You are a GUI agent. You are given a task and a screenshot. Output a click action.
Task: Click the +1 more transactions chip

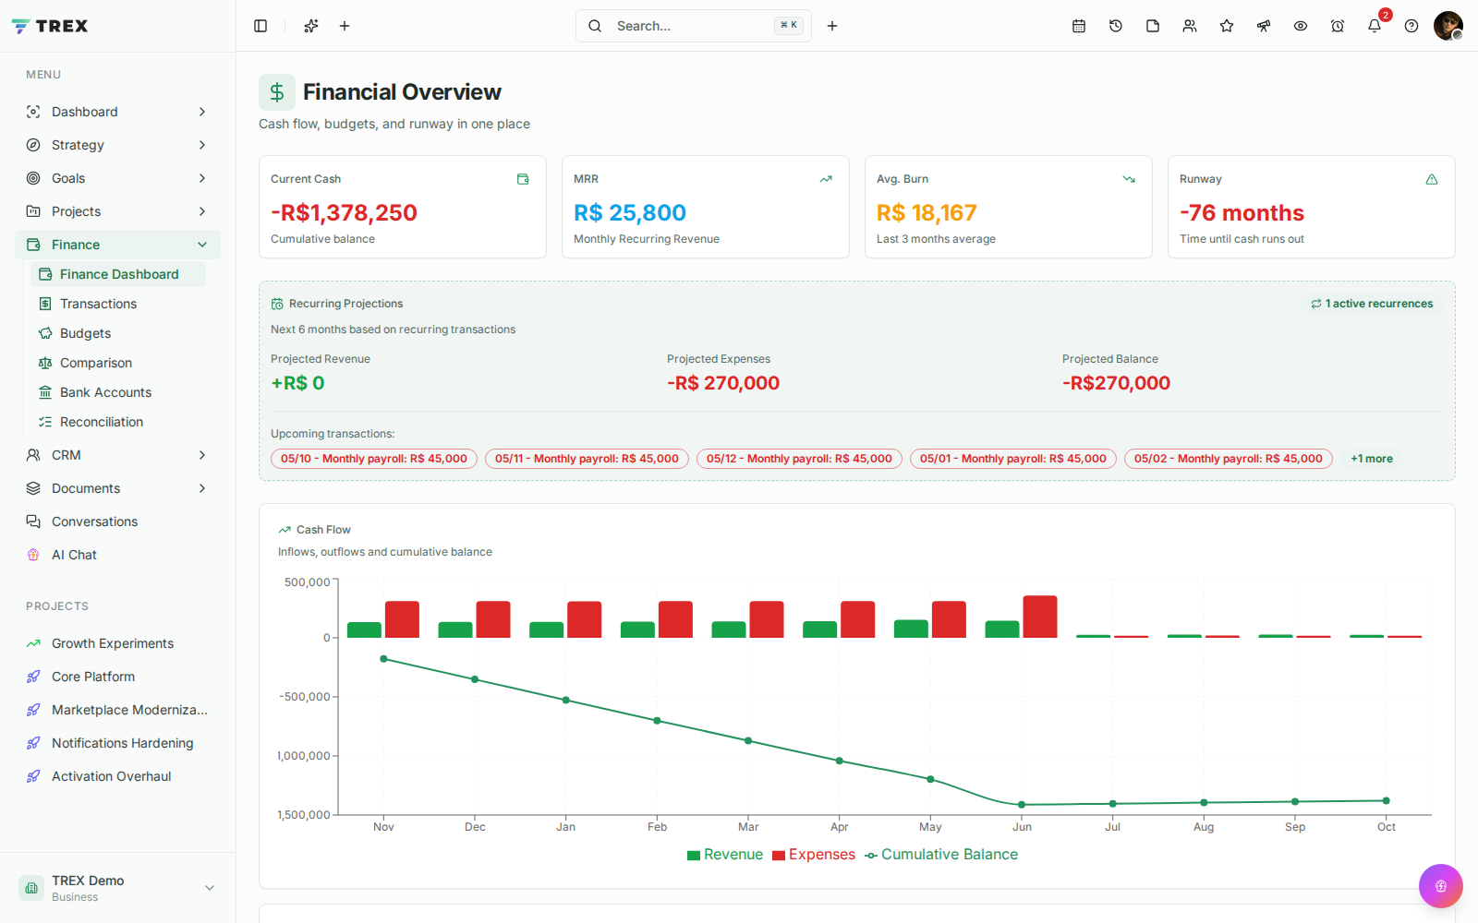[x=1372, y=459]
